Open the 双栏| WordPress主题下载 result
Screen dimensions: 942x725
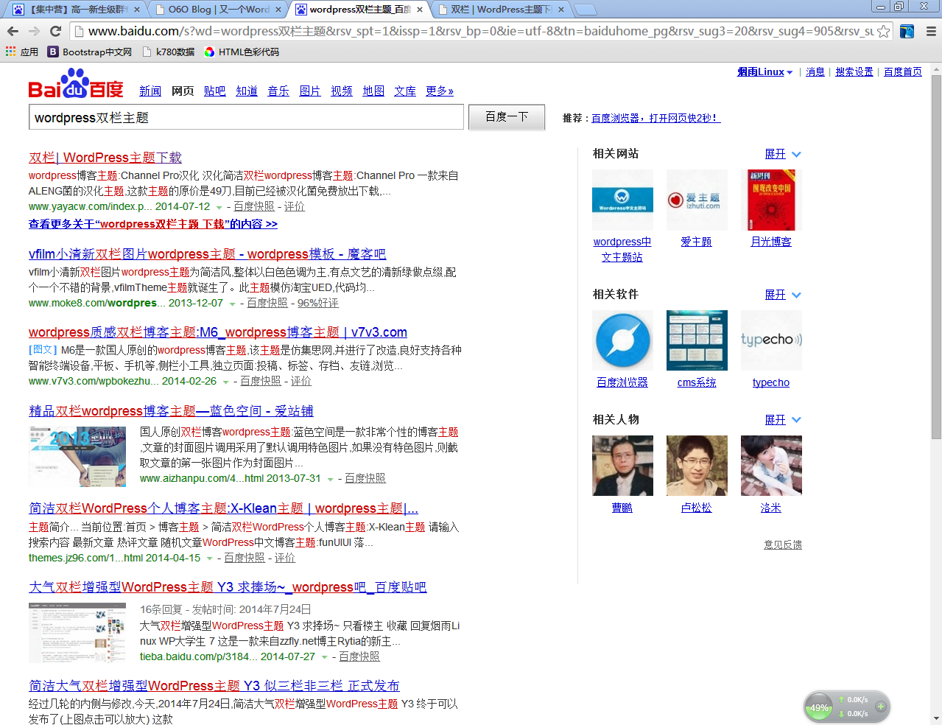(105, 158)
